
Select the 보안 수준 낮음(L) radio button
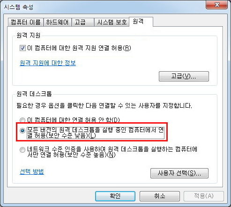[x=22, y=130]
